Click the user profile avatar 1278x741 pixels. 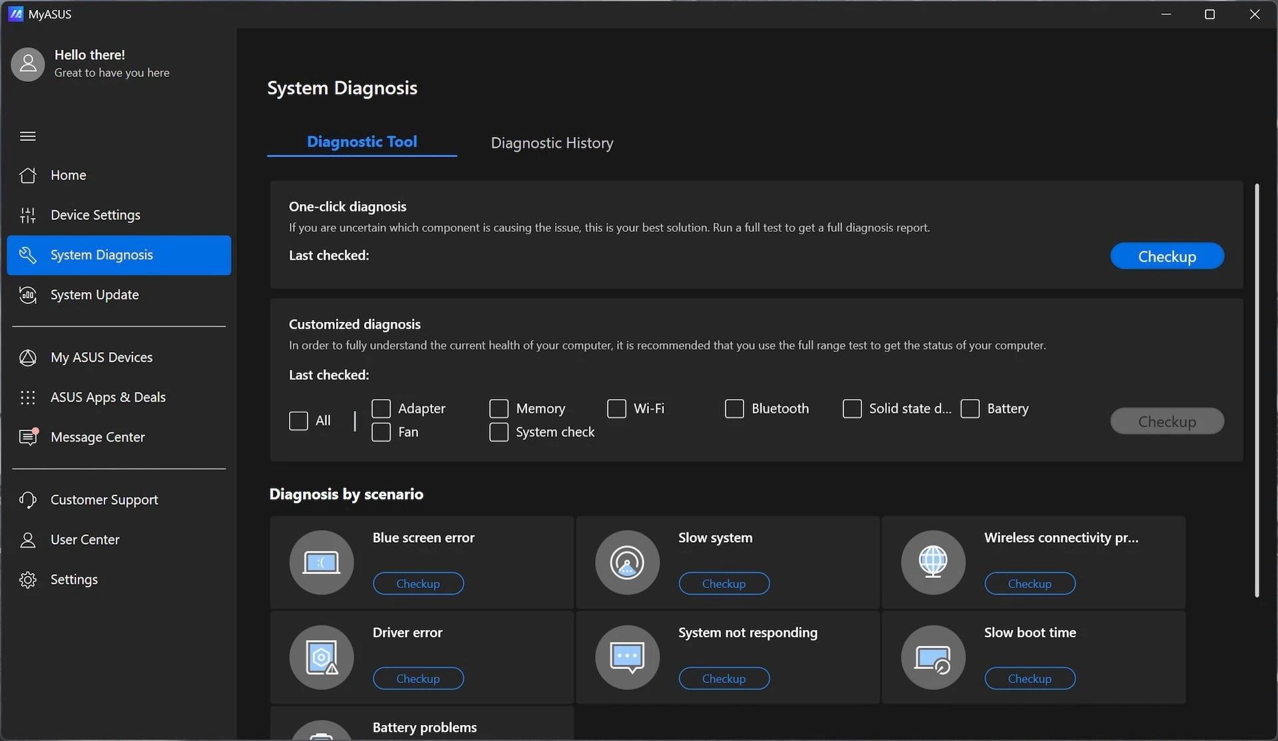28,64
